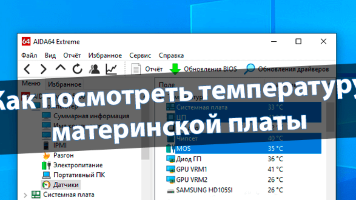This screenshot has width=356, height=200.
Task: Expand the Системная плата tree node
Action: pyautogui.click(x=25, y=195)
